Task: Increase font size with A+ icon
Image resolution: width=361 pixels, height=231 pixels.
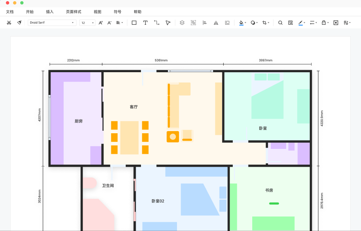Action: 100,23
